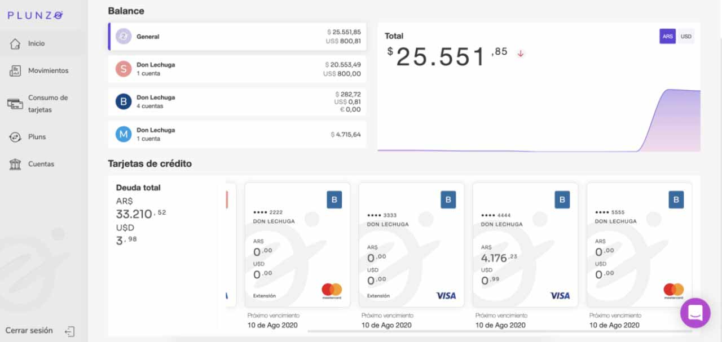Click the red down arrow beside total

click(521, 54)
